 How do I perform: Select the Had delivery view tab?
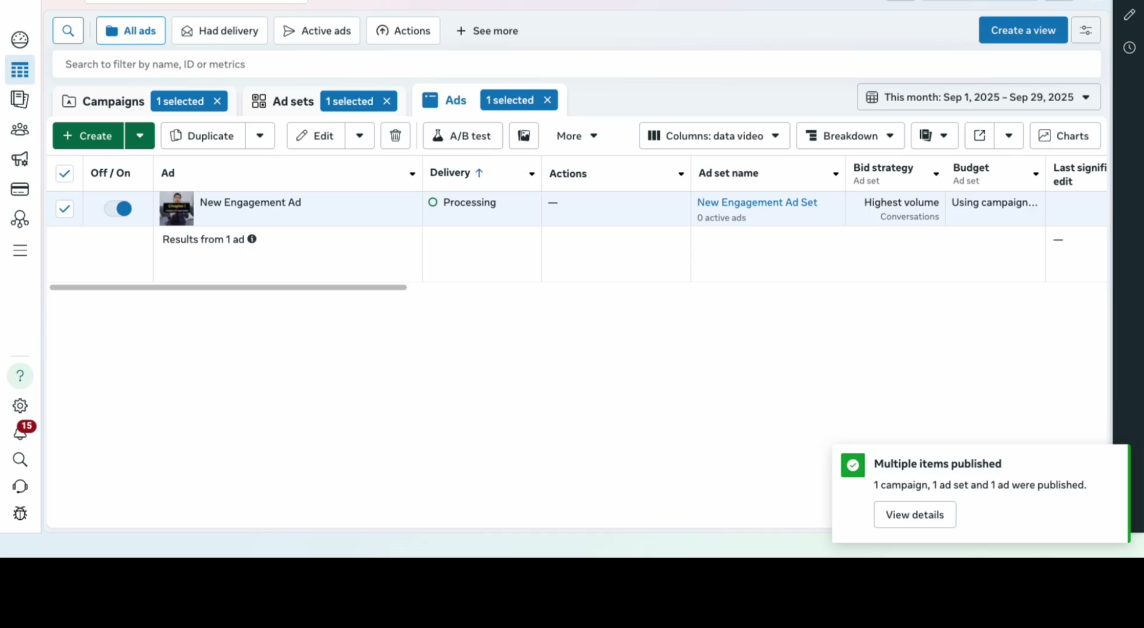pyautogui.click(x=220, y=30)
